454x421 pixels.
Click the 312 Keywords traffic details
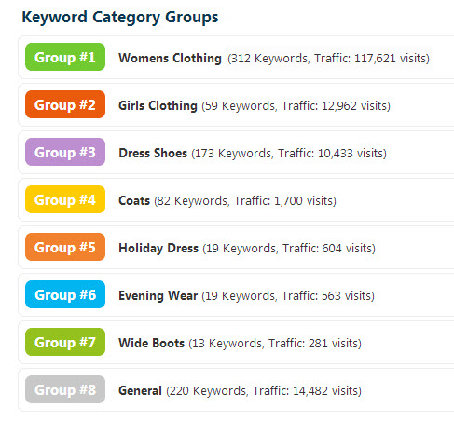pos(328,59)
